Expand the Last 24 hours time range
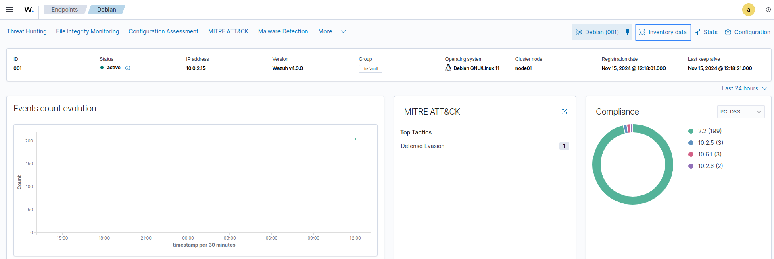 click(x=745, y=88)
